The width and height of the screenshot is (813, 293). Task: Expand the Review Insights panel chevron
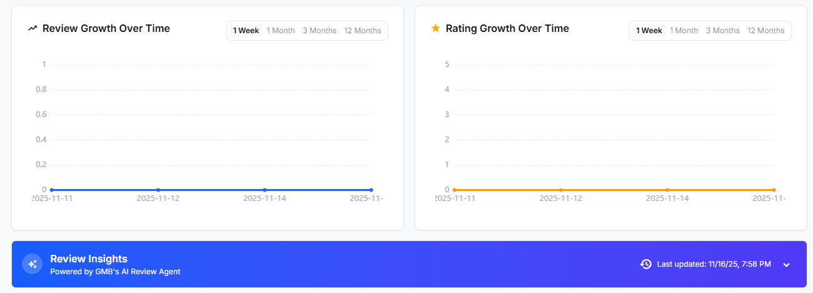coord(787,265)
